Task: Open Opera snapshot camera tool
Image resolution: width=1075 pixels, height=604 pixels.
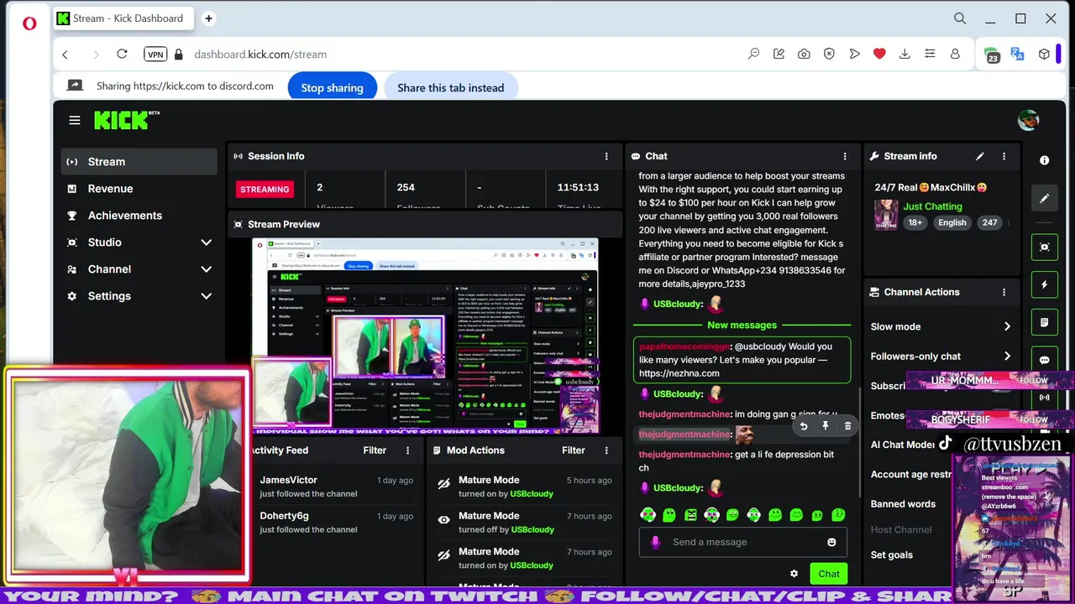Action: click(x=804, y=54)
